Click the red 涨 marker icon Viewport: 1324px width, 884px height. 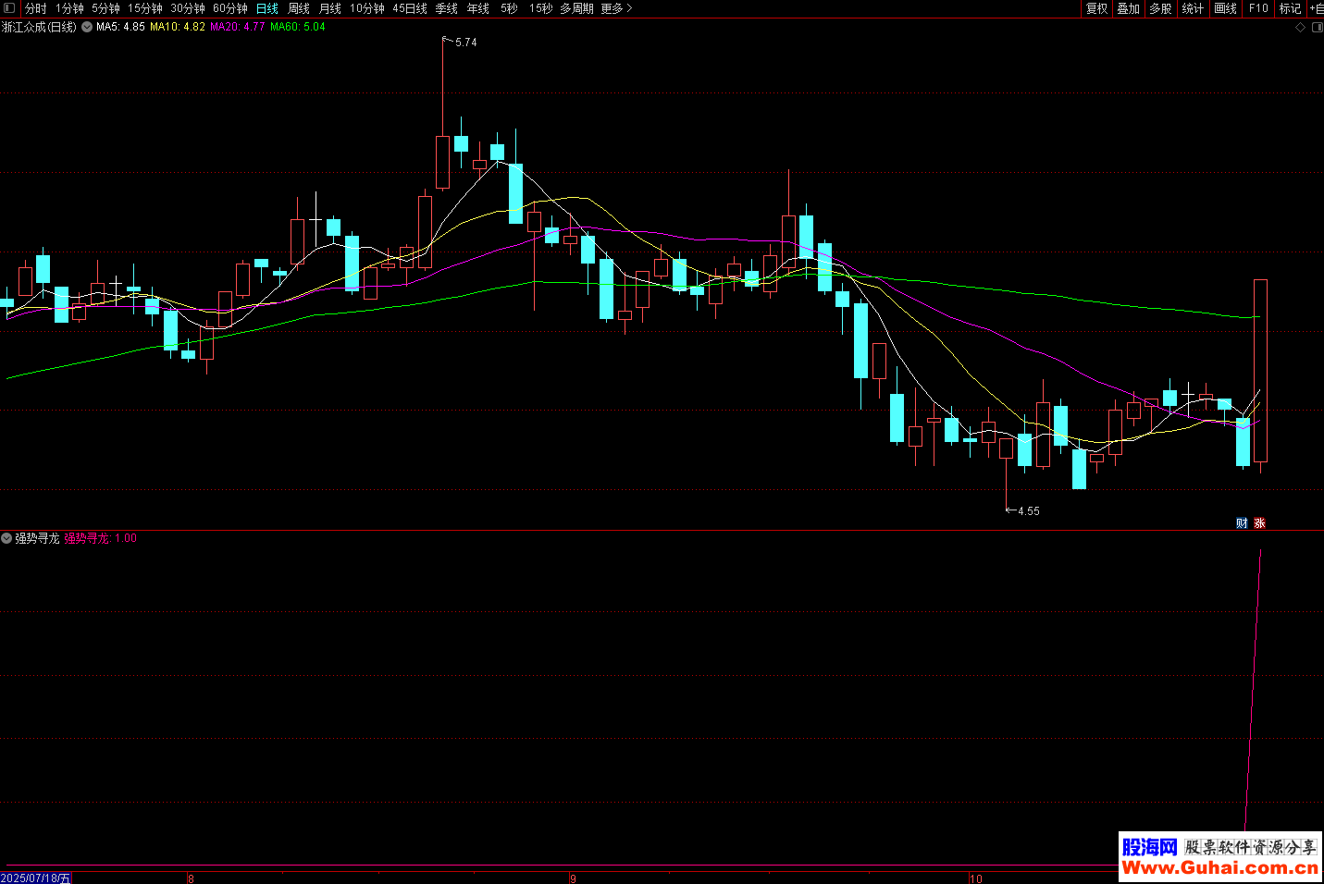point(1259,523)
